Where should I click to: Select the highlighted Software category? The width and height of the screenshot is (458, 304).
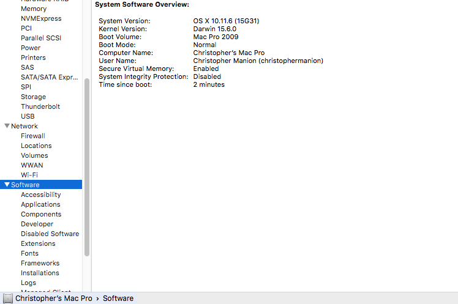[41, 185]
